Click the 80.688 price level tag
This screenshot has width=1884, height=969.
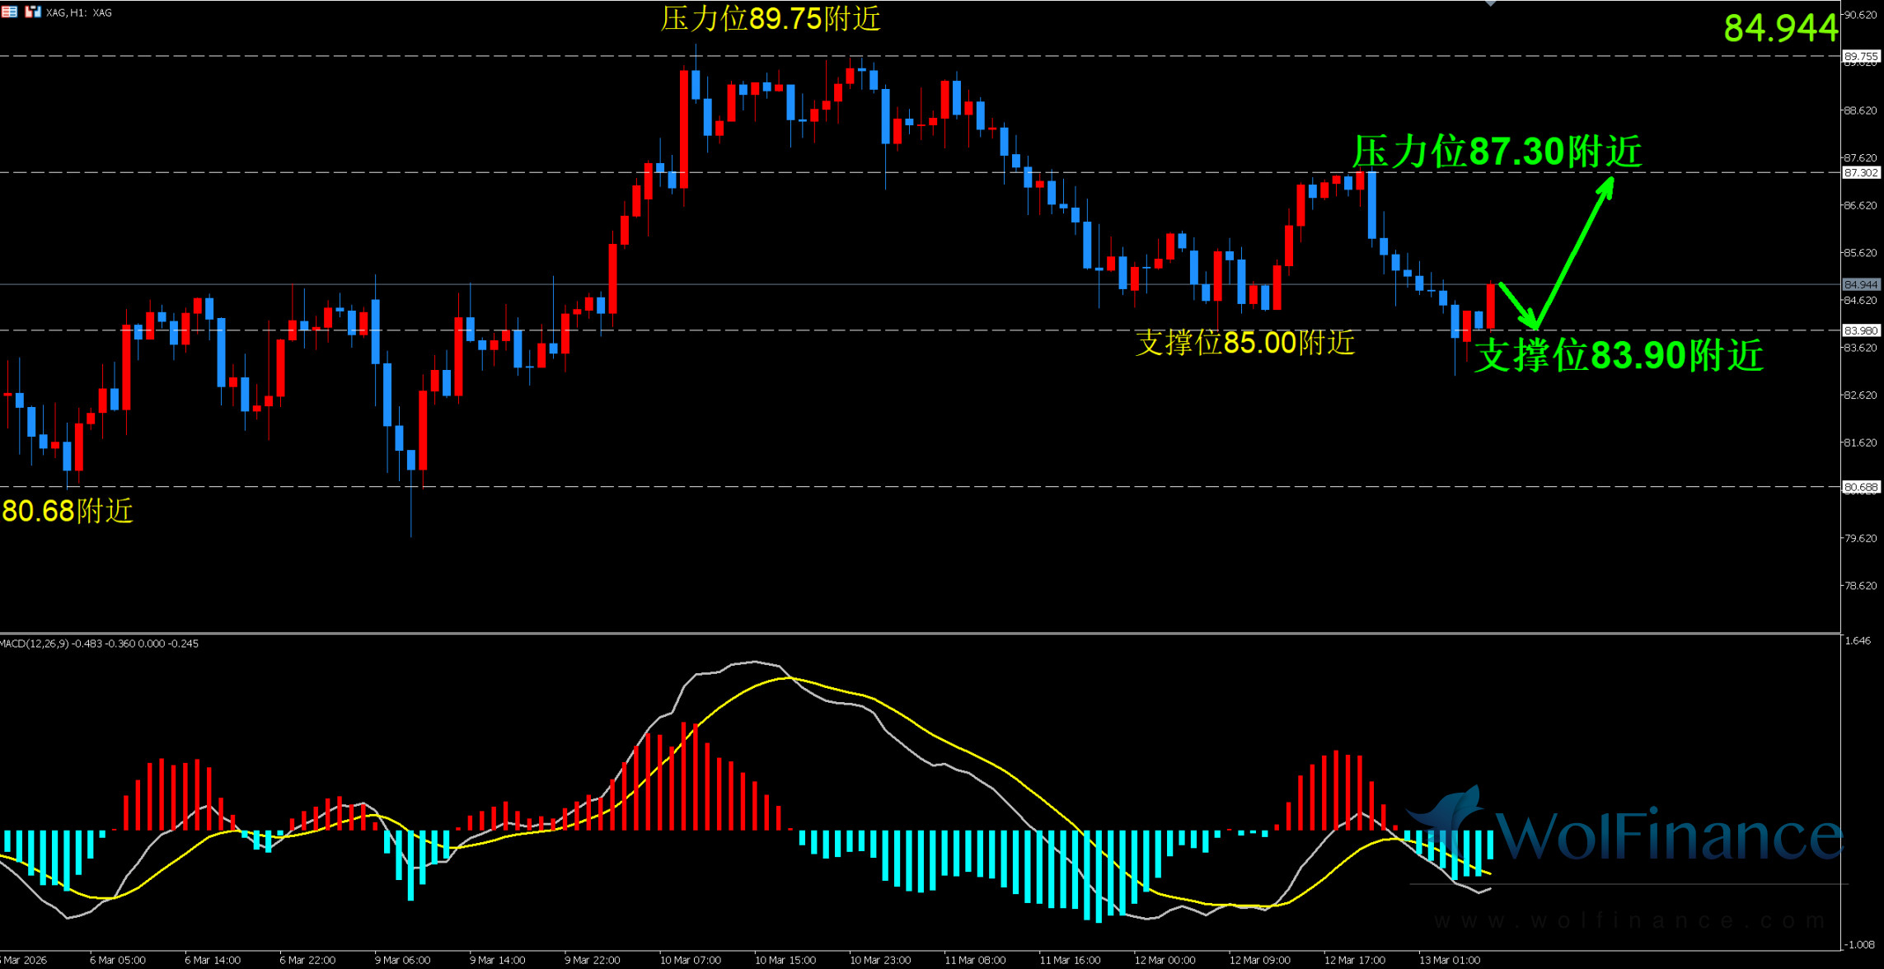point(1861,487)
